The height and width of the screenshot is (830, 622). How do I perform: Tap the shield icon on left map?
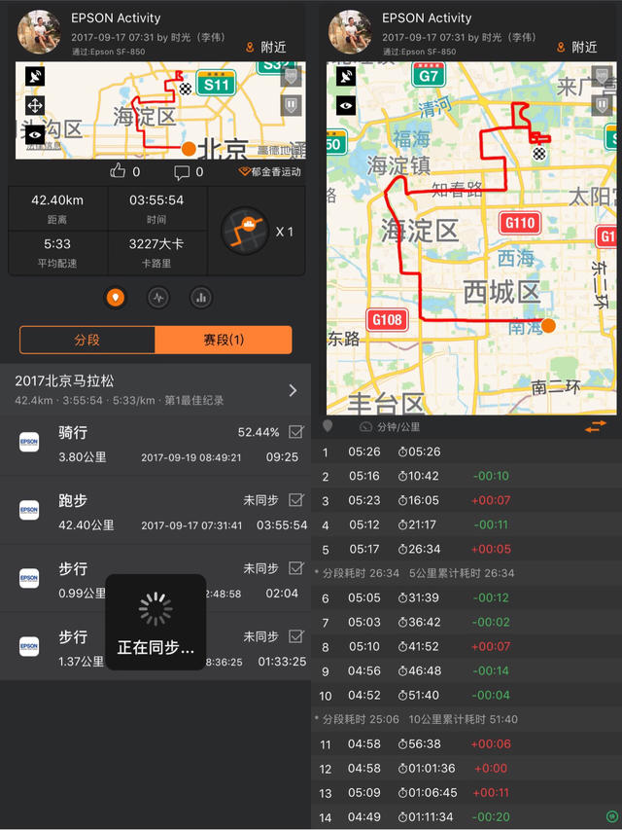[x=291, y=105]
